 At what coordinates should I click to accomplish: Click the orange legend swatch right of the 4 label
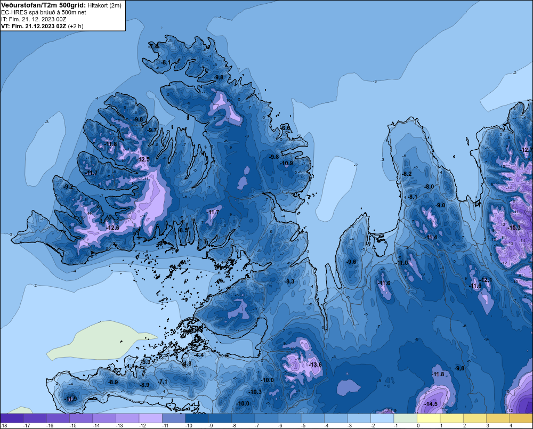521,418
